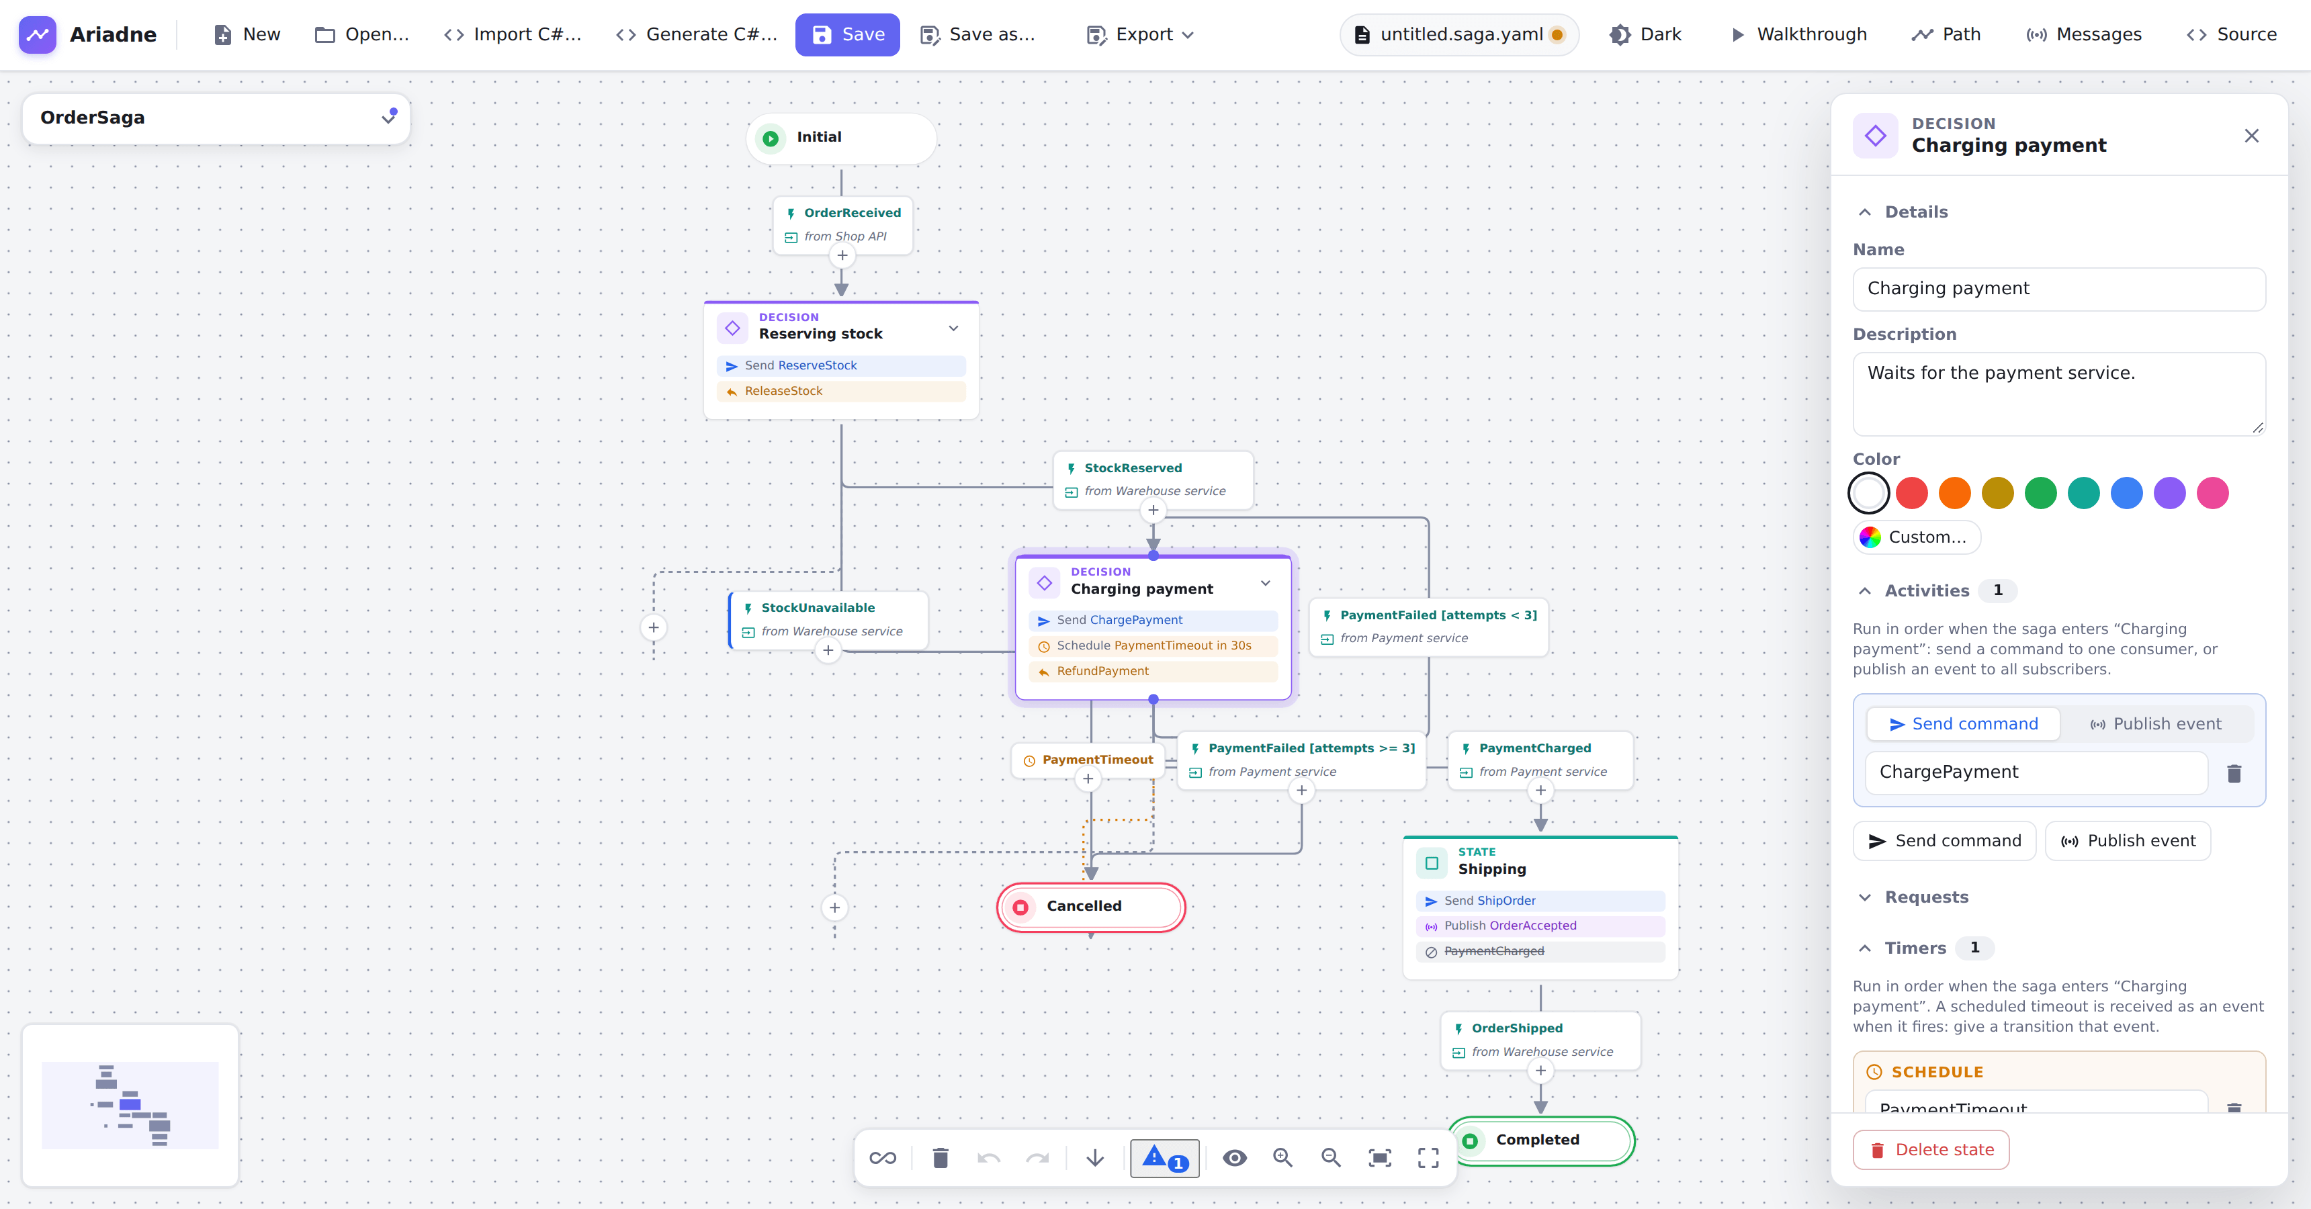
Task: Delete selection with bottom toolbar trash icon
Action: pos(941,1158)
